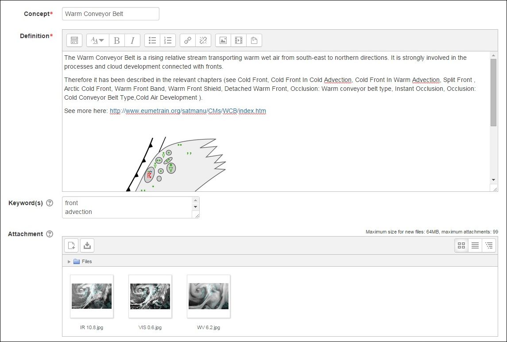Click into the Concept text field
This screenshot has height=342, width=507.
click(111, 14)
